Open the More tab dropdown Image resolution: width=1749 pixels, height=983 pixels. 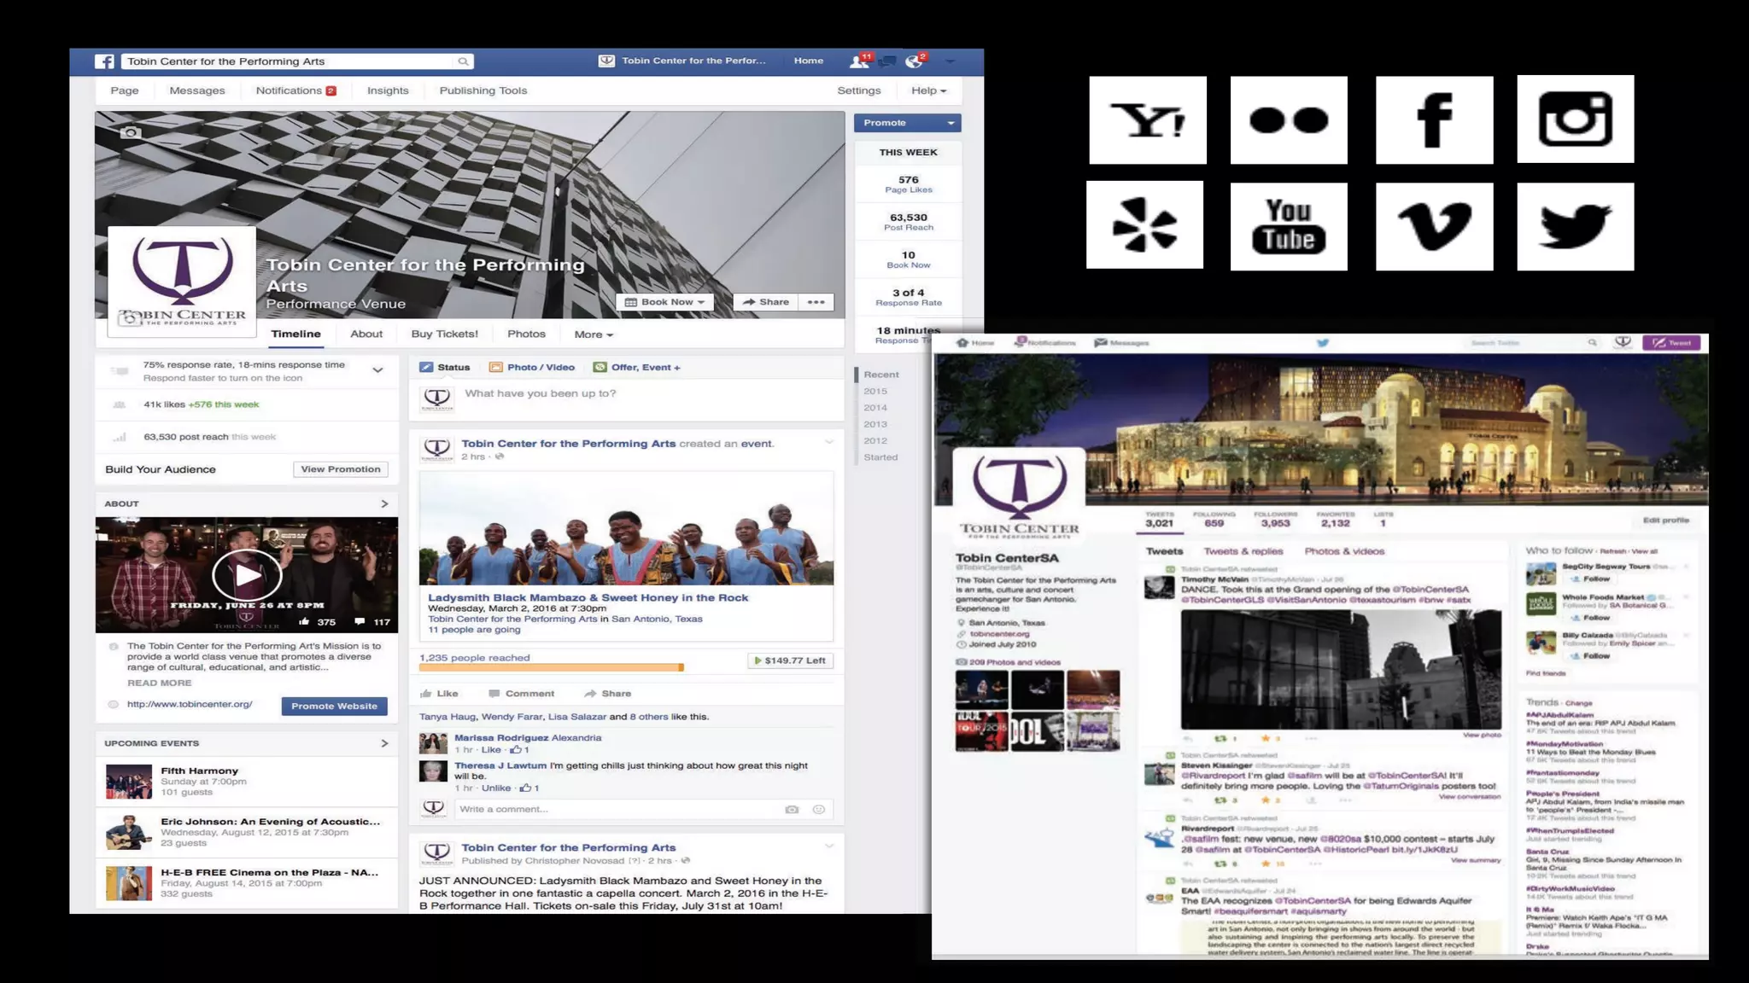(x=593, y=334)
